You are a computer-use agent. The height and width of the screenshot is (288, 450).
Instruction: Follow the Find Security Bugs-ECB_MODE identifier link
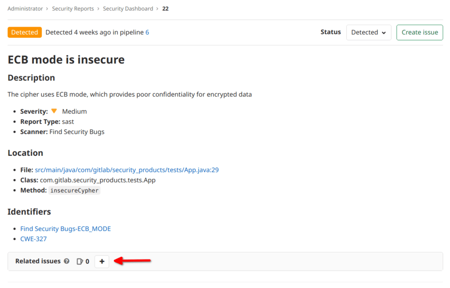pyautogui.click(x=65, y=228)
